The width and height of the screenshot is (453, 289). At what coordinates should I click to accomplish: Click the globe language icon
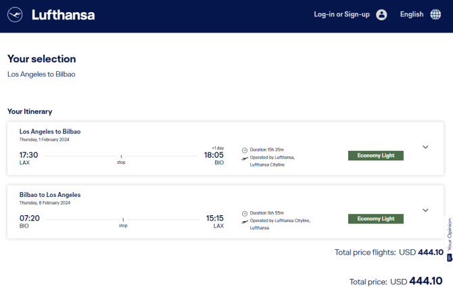pyautogui.click(x=435, y=14)
